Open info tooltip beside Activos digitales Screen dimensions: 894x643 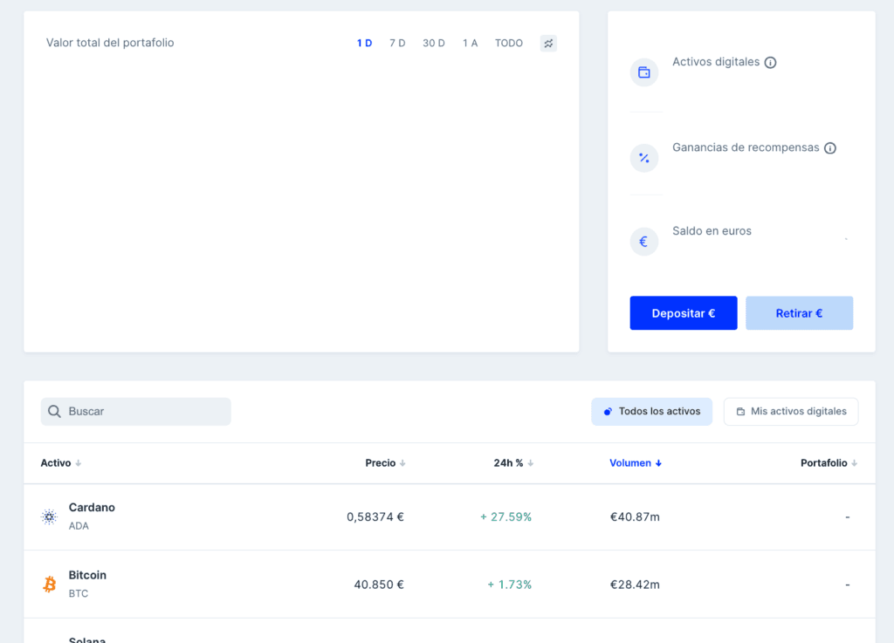click(x=770, y=63)
